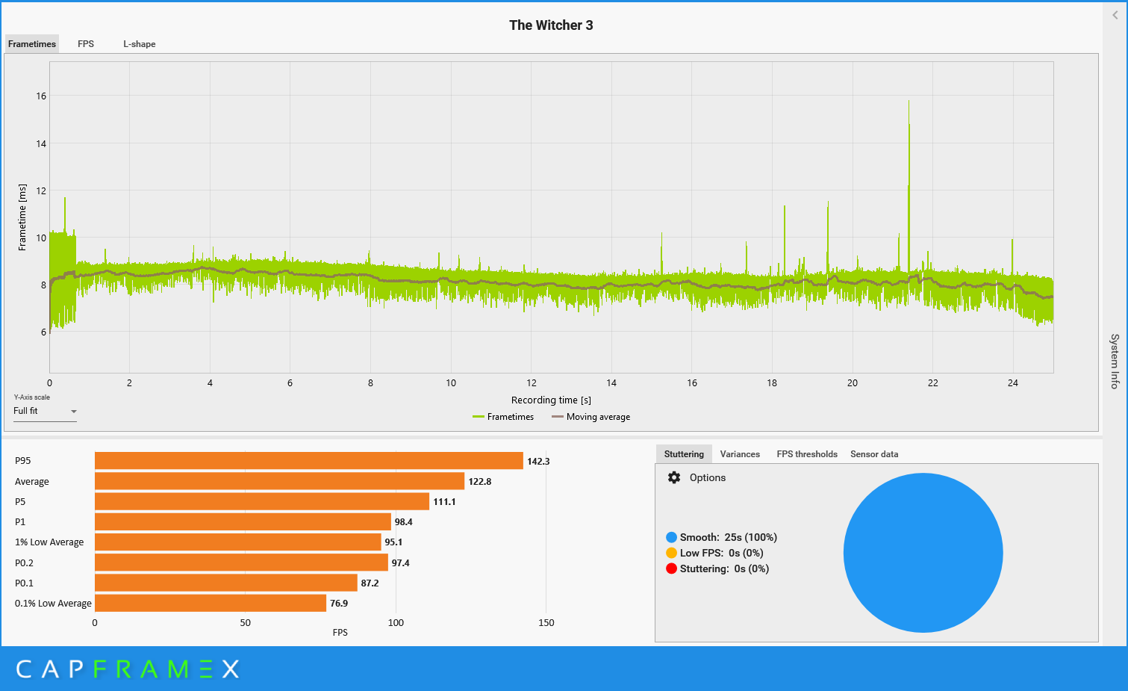The image size is (1128, 691).
Task: Click the P0.2 orange bar
Action: tap(241, 563)
